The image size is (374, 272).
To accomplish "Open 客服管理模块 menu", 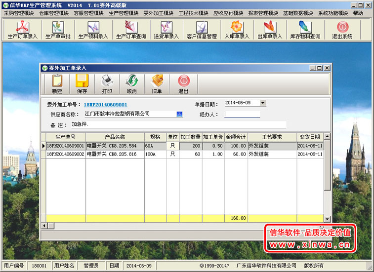I will point(89,13).
